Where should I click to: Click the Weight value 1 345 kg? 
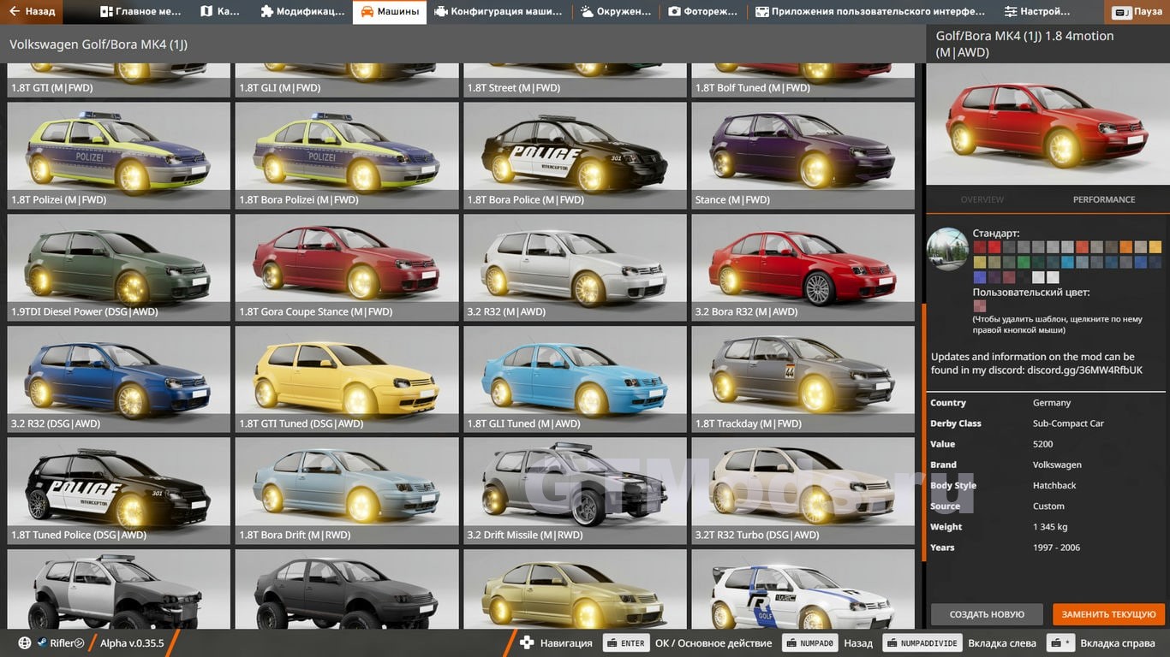click(x=1050, y=527)
